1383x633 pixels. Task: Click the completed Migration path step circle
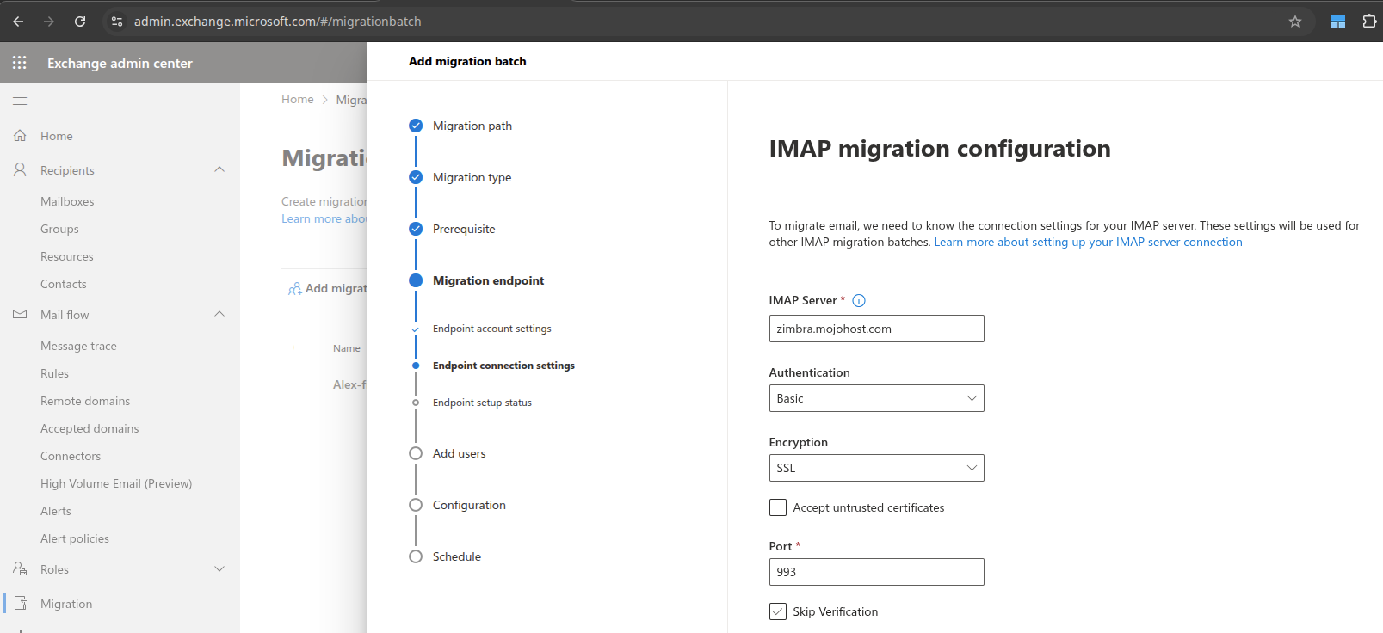click(x=416, y=126)
